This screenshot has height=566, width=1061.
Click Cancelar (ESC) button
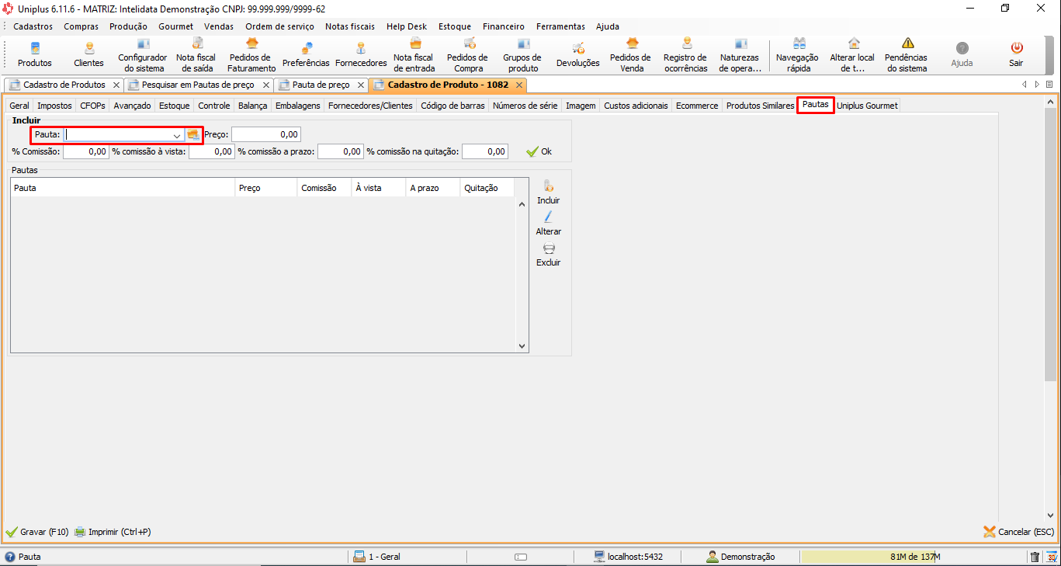[1018, 532]
